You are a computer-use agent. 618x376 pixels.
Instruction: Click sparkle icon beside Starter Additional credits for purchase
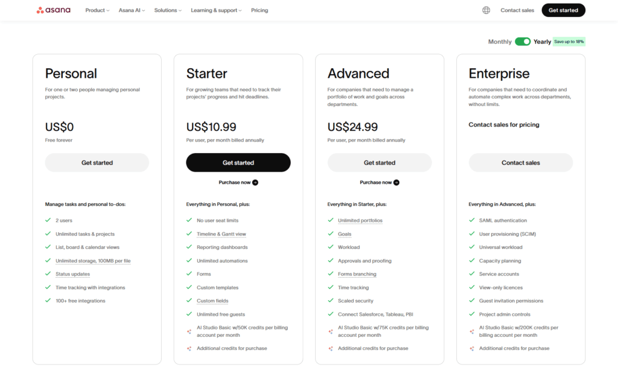pos(189,348)
